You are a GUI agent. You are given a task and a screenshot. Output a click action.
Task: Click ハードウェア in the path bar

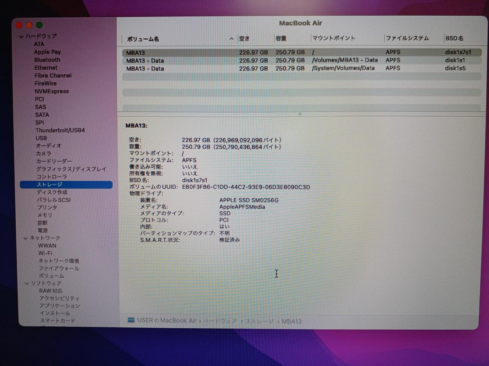220,321
